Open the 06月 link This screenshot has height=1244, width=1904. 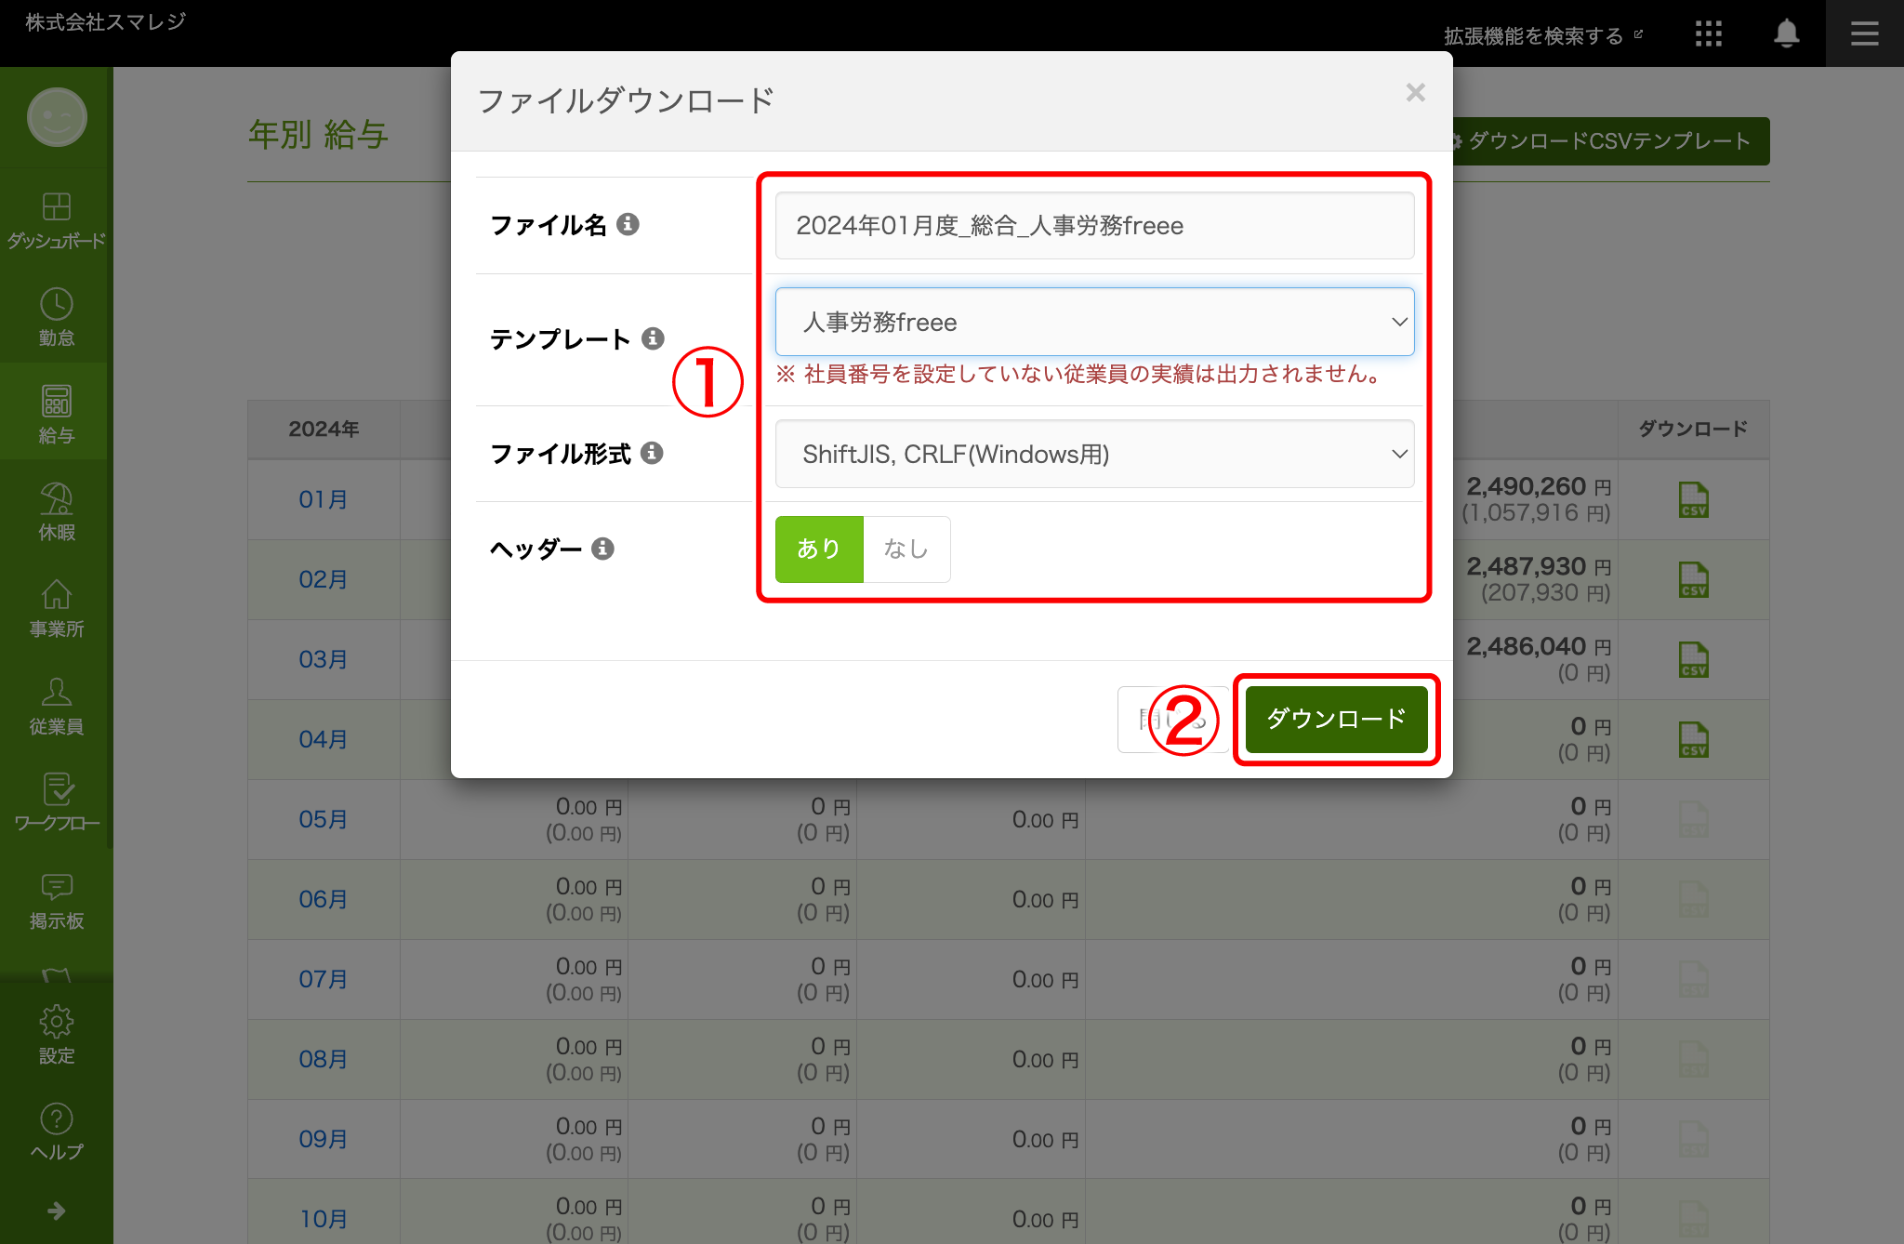(324, 899)
